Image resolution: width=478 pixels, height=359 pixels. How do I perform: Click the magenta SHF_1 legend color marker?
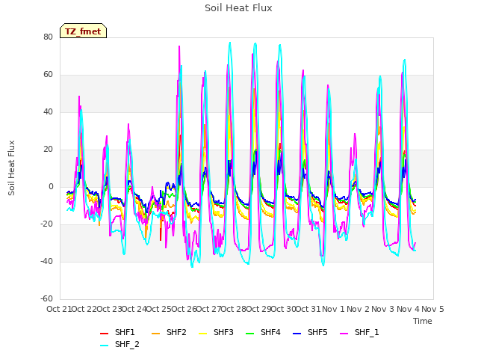[x=344, y=334]
